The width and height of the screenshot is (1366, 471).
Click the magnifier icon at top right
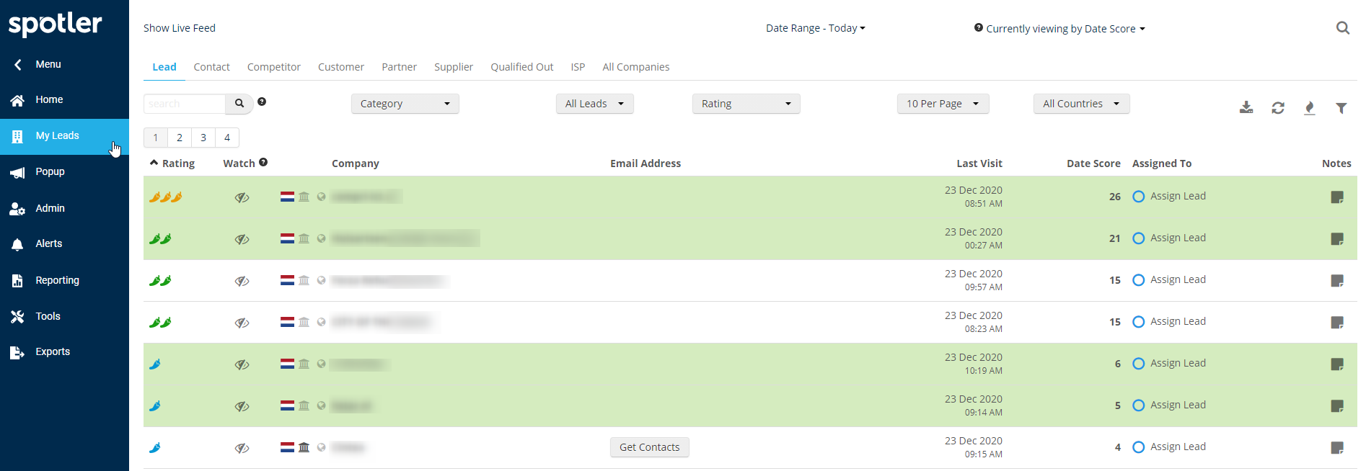(1342, 28)
